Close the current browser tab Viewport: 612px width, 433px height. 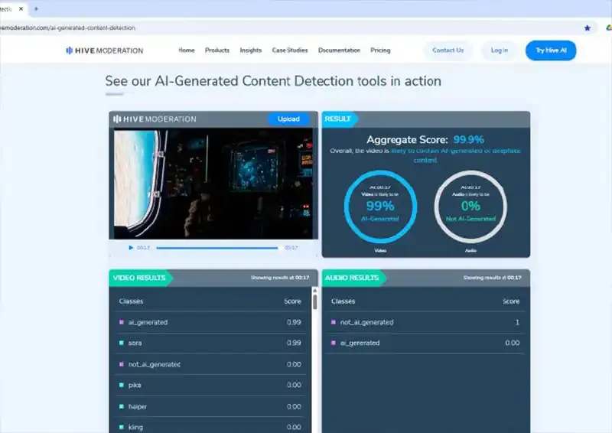(x=21, y=8)
